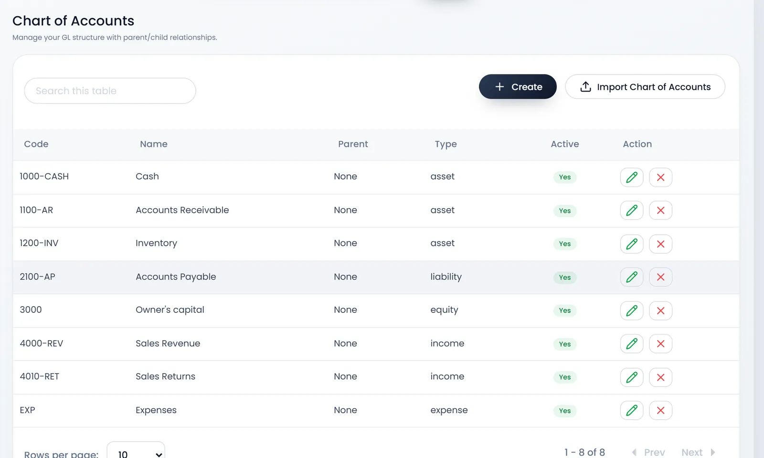This screenshot has height=458, width=764.
Task: Select the 2100-AP code cell
Action: [x=37, y=277]
